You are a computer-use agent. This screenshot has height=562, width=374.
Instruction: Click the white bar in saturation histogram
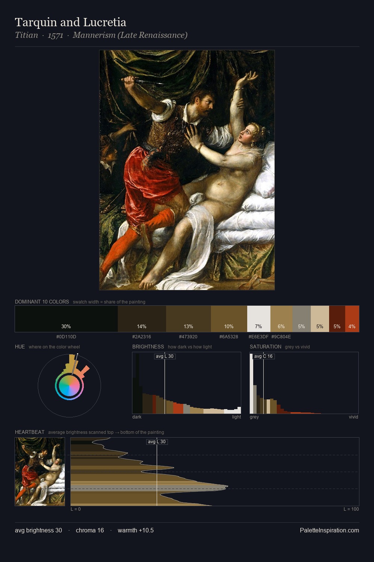pos(251,384)
